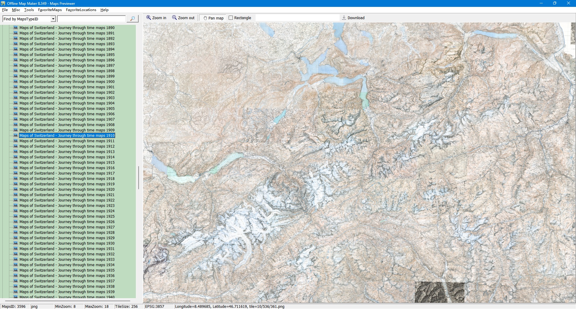Click the search magnifier button

tap(132, 19)
